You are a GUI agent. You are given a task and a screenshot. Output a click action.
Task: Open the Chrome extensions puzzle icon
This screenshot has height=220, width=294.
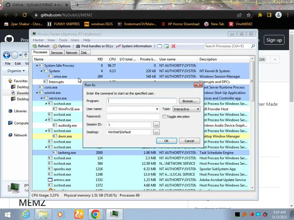tap(260, 15)
